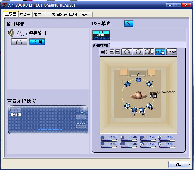This screenshot has height=170, width=194.
Task: Select the Rs side speaker
Action: (149, 105)
